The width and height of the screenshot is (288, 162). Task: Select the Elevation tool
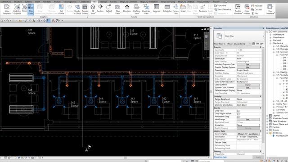pos(127,9)
